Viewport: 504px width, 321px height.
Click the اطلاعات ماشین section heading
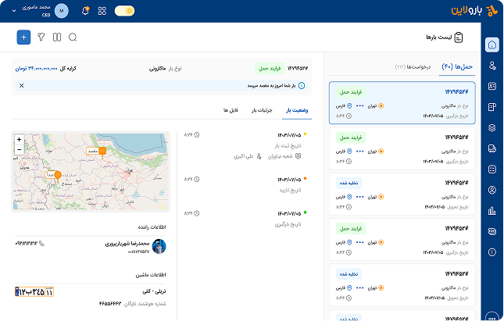[151, 275]
